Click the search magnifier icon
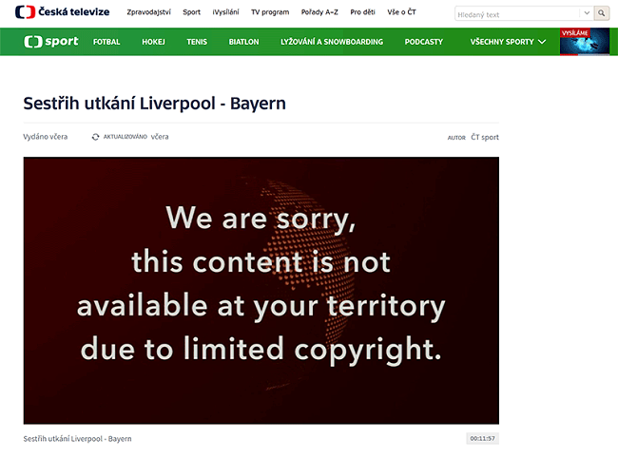 (x=602, y=13)
